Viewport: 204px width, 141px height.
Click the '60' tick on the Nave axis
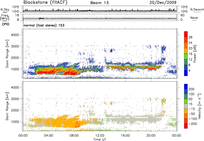pos(182,15)
